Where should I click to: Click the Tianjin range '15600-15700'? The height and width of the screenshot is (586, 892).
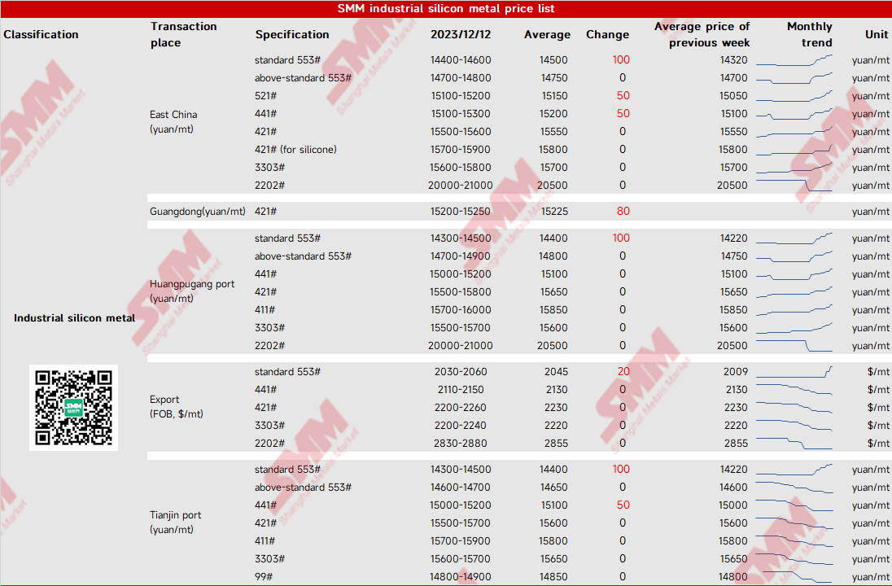(460, 558)
